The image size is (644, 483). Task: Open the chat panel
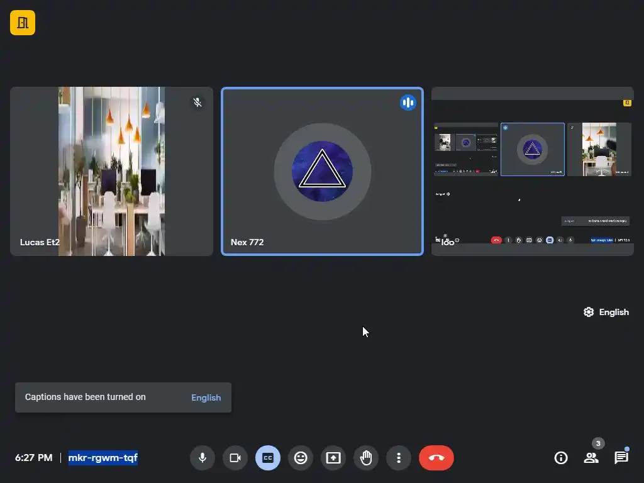[621, 458]
